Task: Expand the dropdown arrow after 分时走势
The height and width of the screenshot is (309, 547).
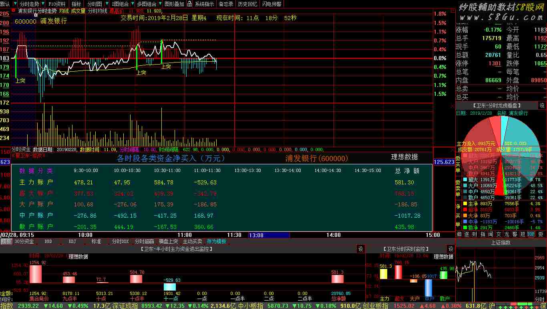Action: (x=43, y=4)
